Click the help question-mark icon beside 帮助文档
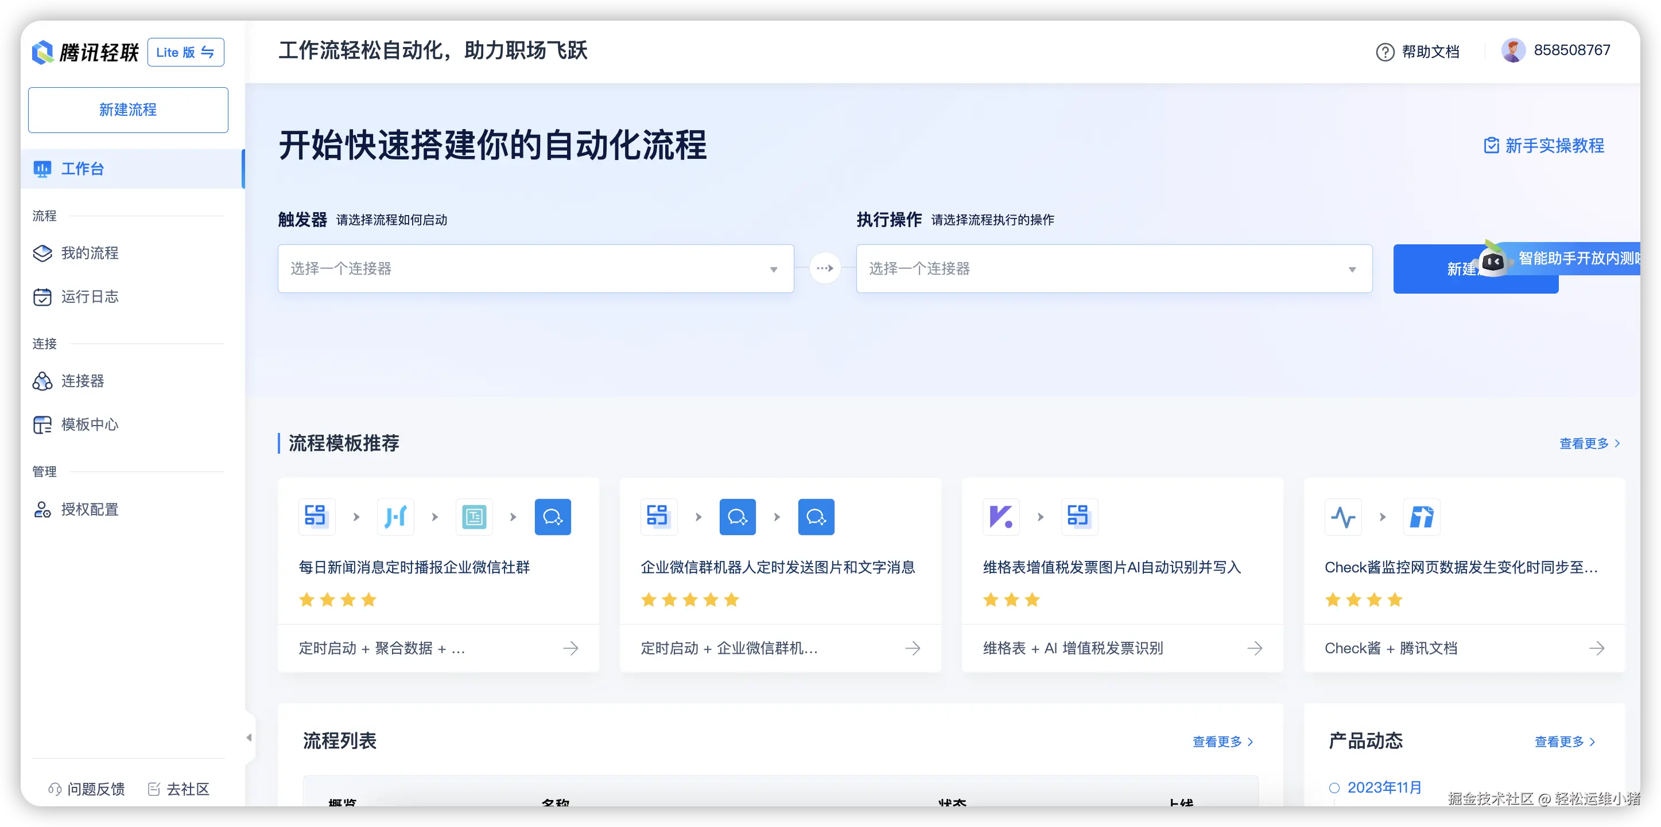1661x827 pixels. coord(1385,52)
